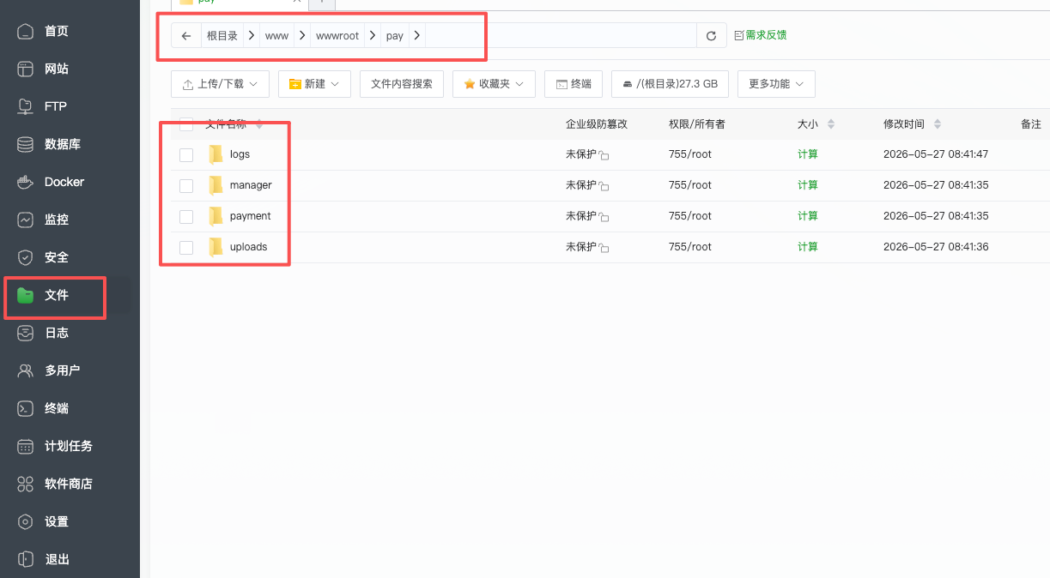This screenshot has width=1050, height=578.
Task: Tick the checkbox for payment folder
Action: click(186, 217)
